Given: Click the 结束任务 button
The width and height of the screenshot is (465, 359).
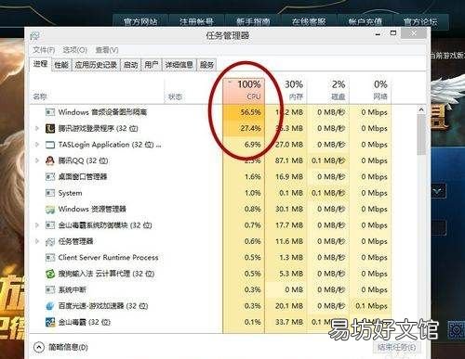Looking at the screenshot, I should click(x=397, y=347).
